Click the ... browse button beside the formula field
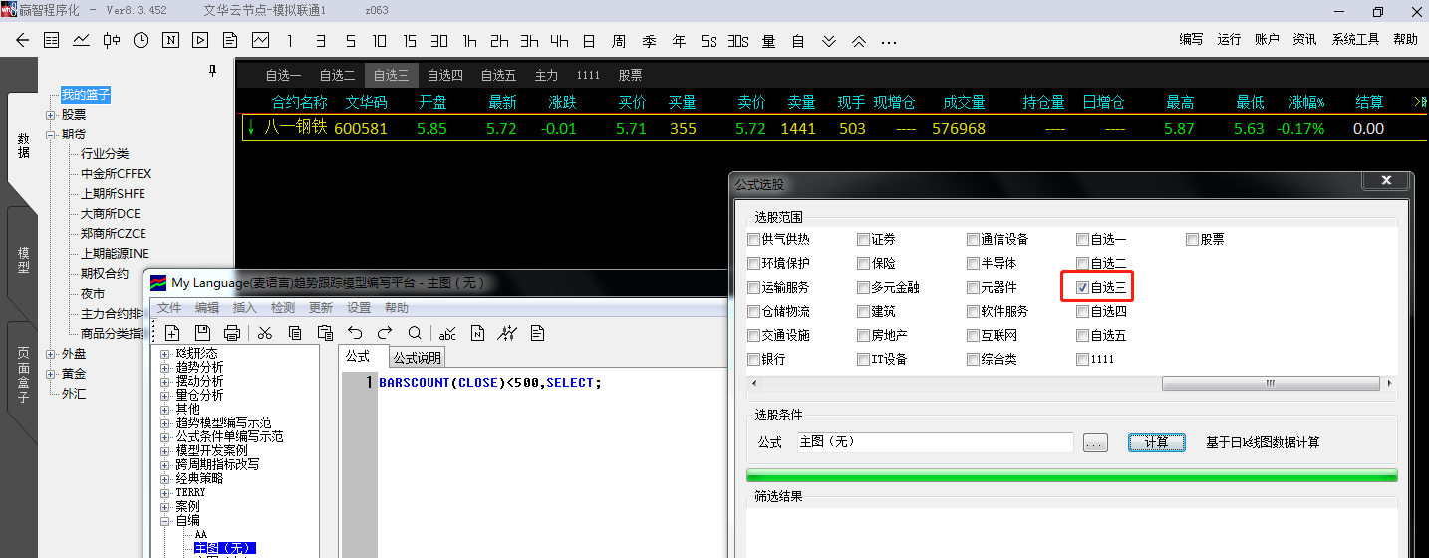This screenshot has width=1429, height=558. 1095,443
